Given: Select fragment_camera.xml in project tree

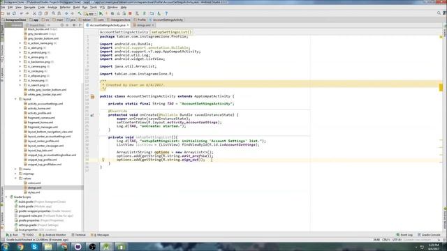Looking at the screenshot, I should click(41, 118).
